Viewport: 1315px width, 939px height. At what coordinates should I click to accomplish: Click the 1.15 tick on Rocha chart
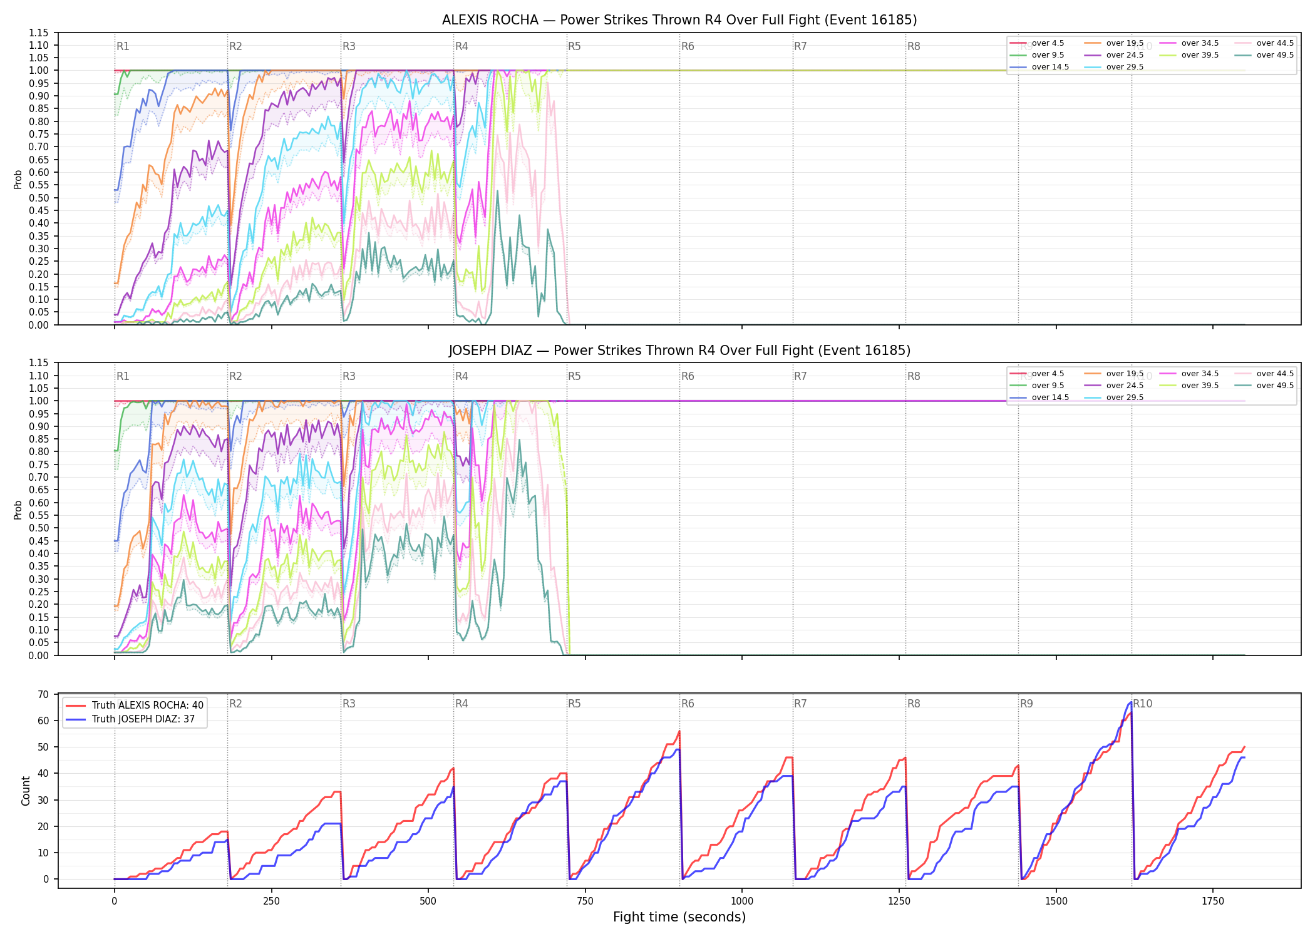point(39,33)
